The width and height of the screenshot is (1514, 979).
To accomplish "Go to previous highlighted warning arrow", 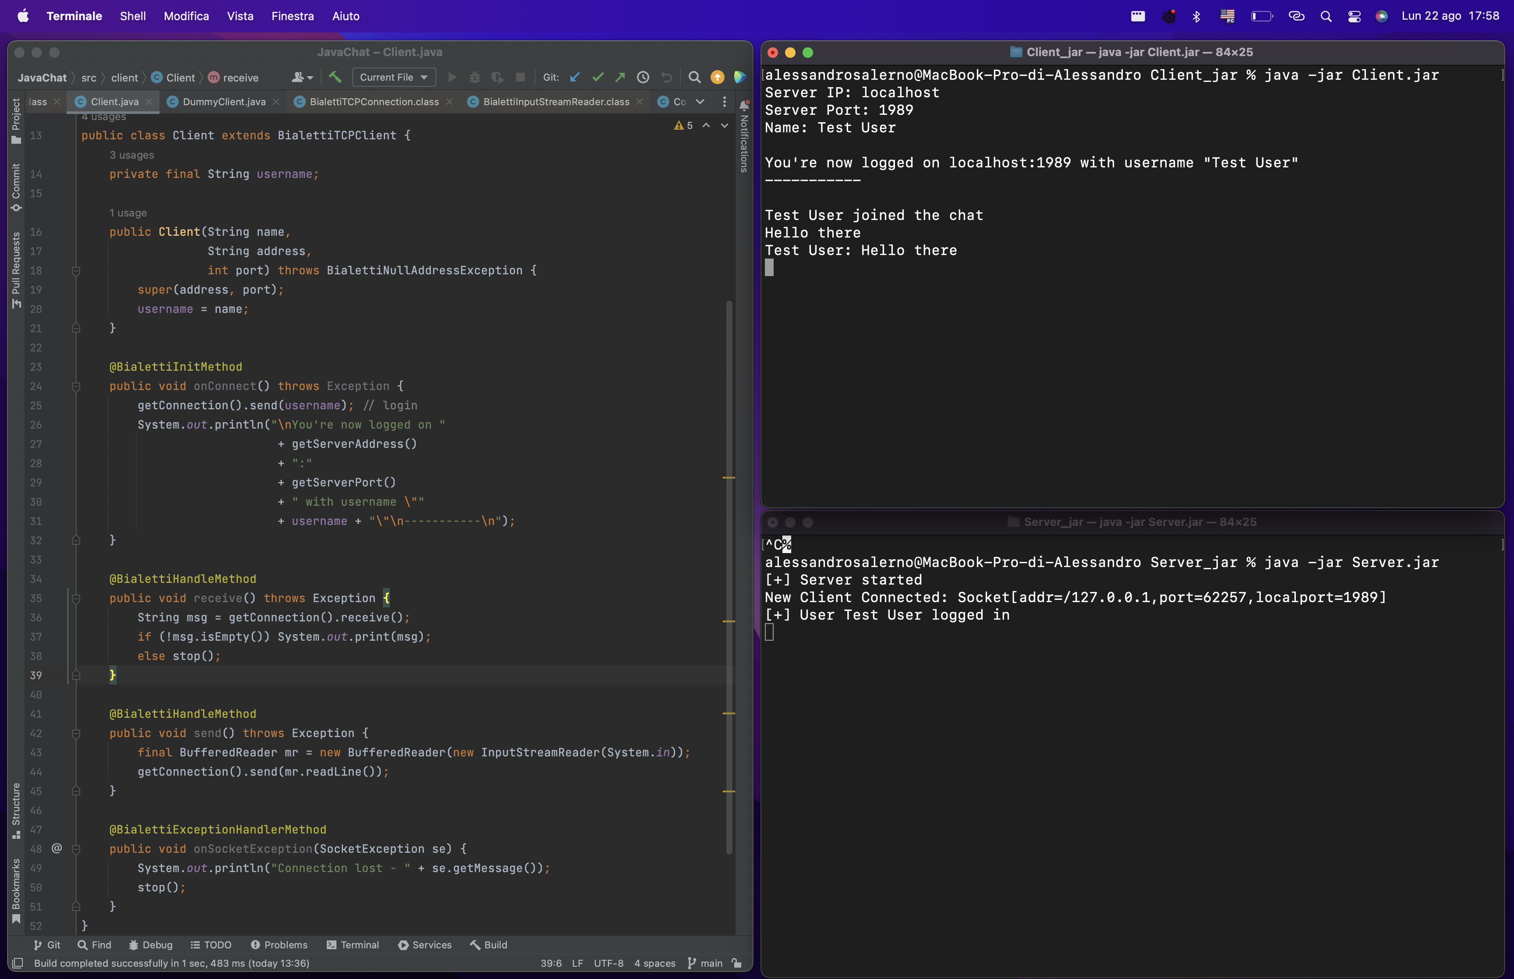I will [707, 125].
